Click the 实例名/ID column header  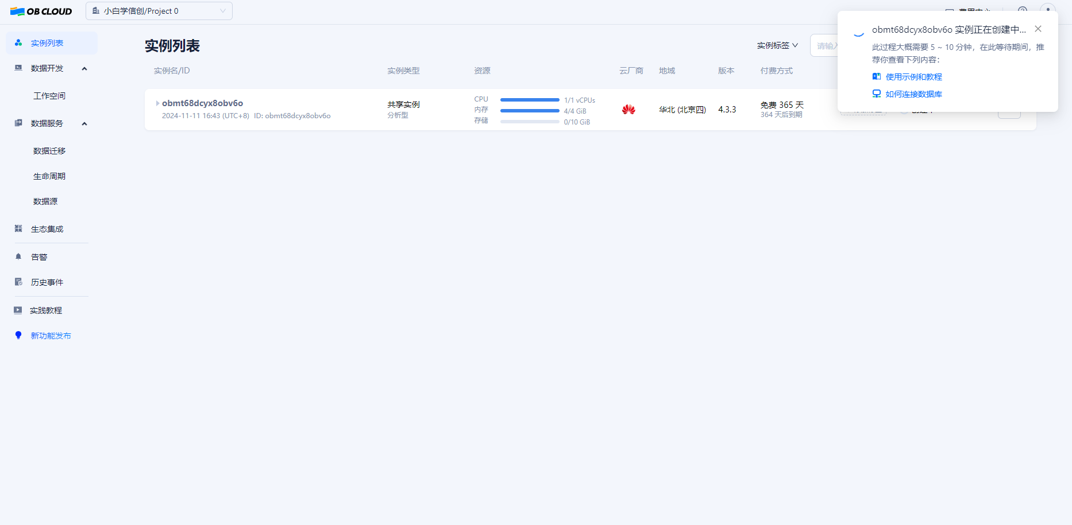(172, 71)
